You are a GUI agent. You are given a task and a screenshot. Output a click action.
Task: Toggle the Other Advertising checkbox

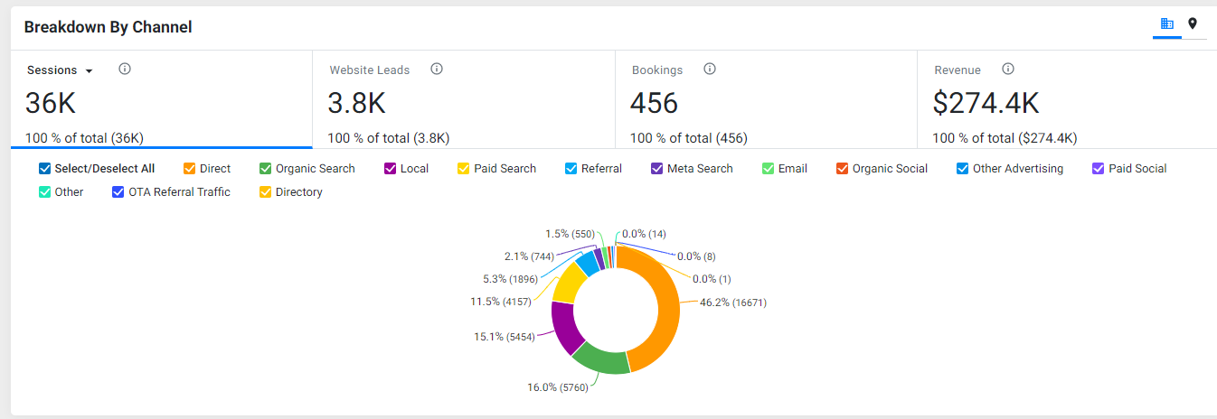coord(963,169)
